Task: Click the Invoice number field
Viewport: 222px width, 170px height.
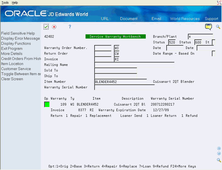Action: [x=103, y=59]
